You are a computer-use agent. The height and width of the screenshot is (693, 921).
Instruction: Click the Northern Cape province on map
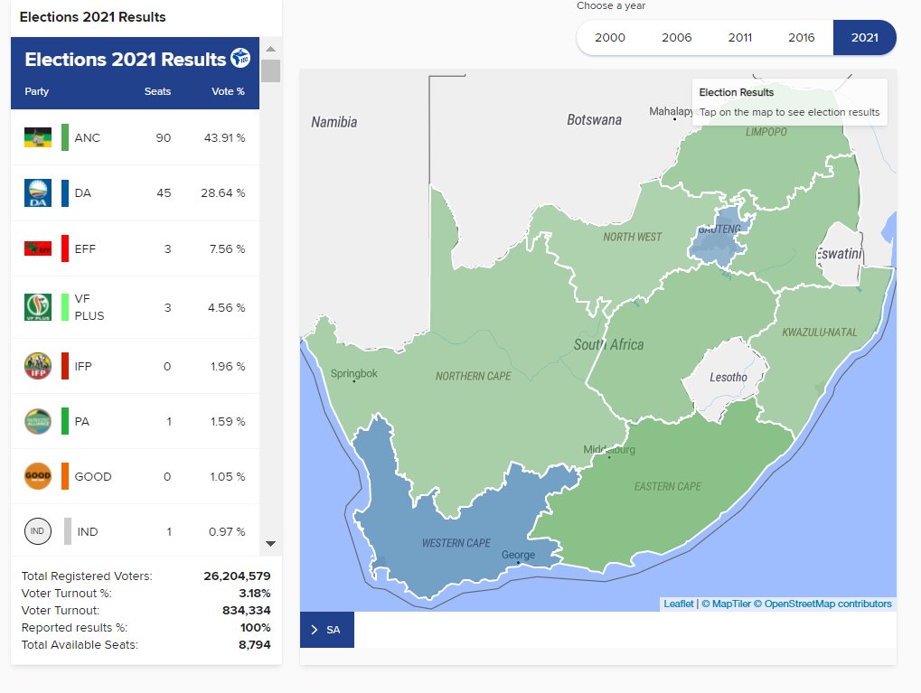pyautogui.click(x=473, y=376)
